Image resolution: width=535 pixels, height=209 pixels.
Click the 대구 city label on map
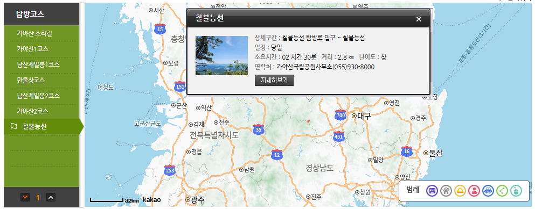click(364, 116)
